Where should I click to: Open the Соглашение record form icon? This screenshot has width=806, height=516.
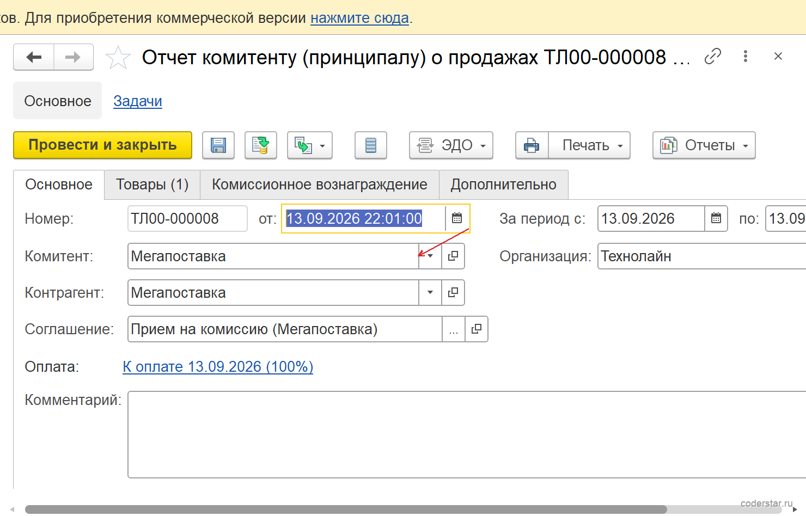pos(477,329)
